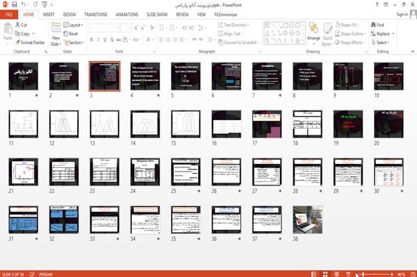The height and width of the screenshot is (277, 417).
Task: Toggle Bold formatting
Action: coord(92,40)
